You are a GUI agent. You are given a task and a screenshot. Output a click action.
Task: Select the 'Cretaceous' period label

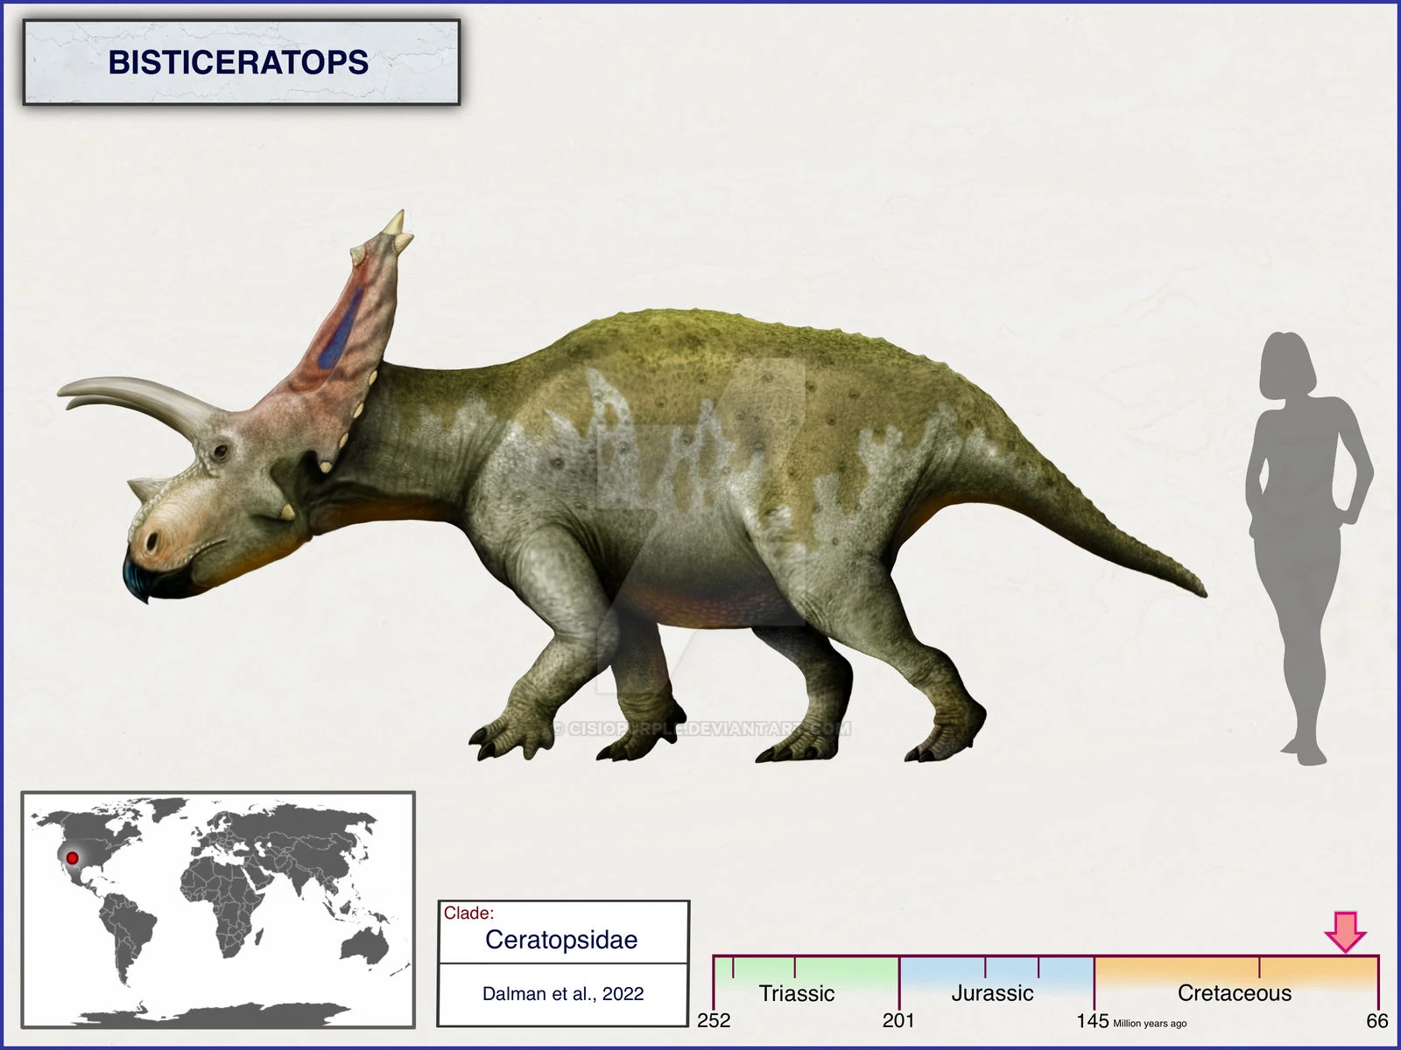1235,993
